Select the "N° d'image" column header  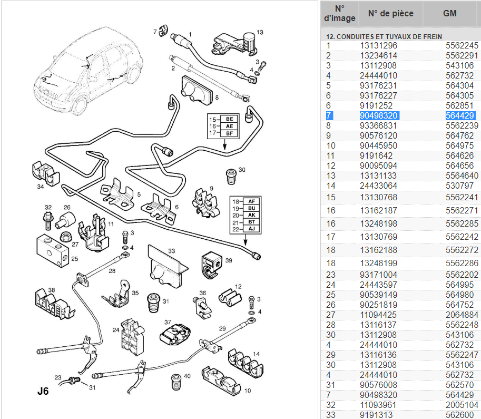click(339, 14)
